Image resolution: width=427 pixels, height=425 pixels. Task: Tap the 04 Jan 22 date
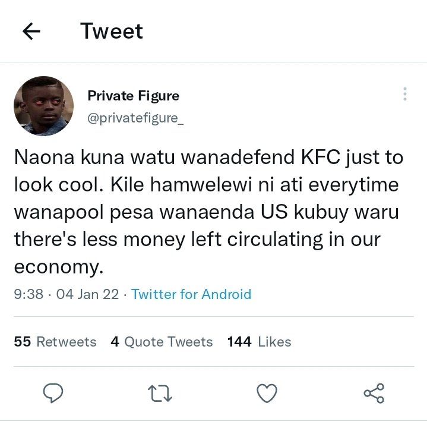pos(87,294)
